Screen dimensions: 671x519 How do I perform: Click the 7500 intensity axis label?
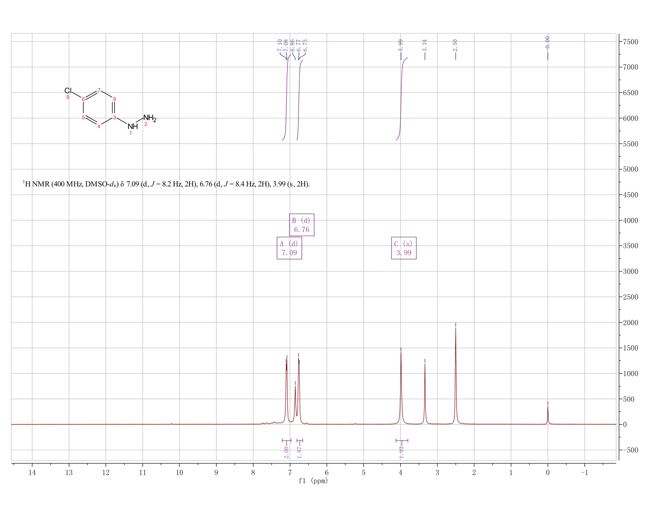click(630, 42)
